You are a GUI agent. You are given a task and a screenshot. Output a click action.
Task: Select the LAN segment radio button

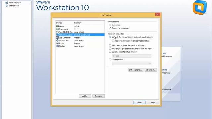[110, 59]
